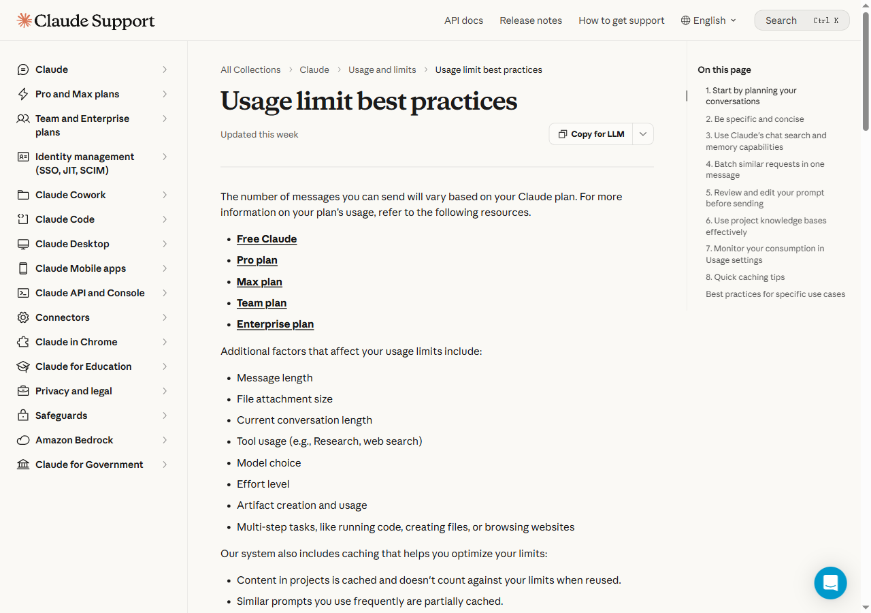Jump to Batch similar requests section
871x613 pixels.
coord(765,170)
